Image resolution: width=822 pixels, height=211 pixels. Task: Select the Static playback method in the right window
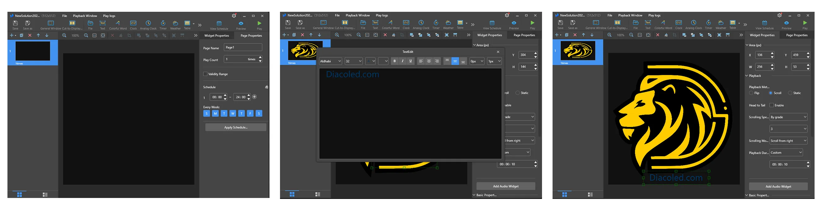click(x=790, y=93)
